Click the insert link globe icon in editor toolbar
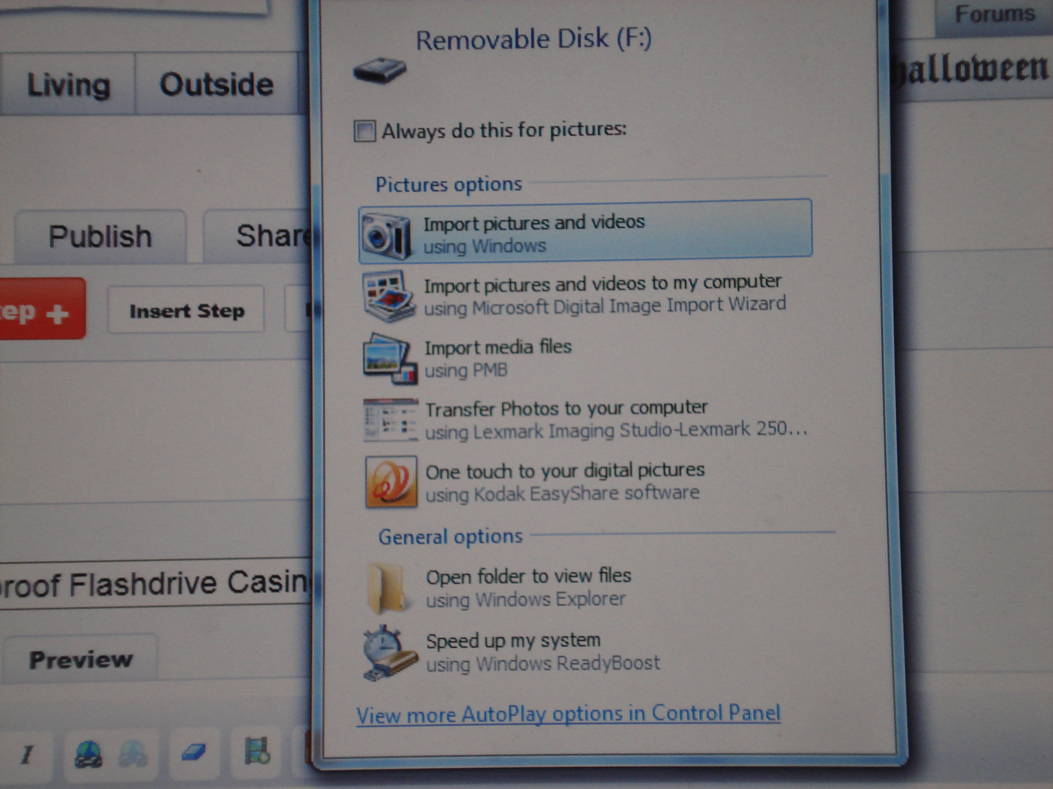 coord(88,755)
